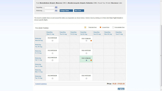
Task: Click the Departing Sat 04 Aug column header
Action: click(x=84, y=33)
